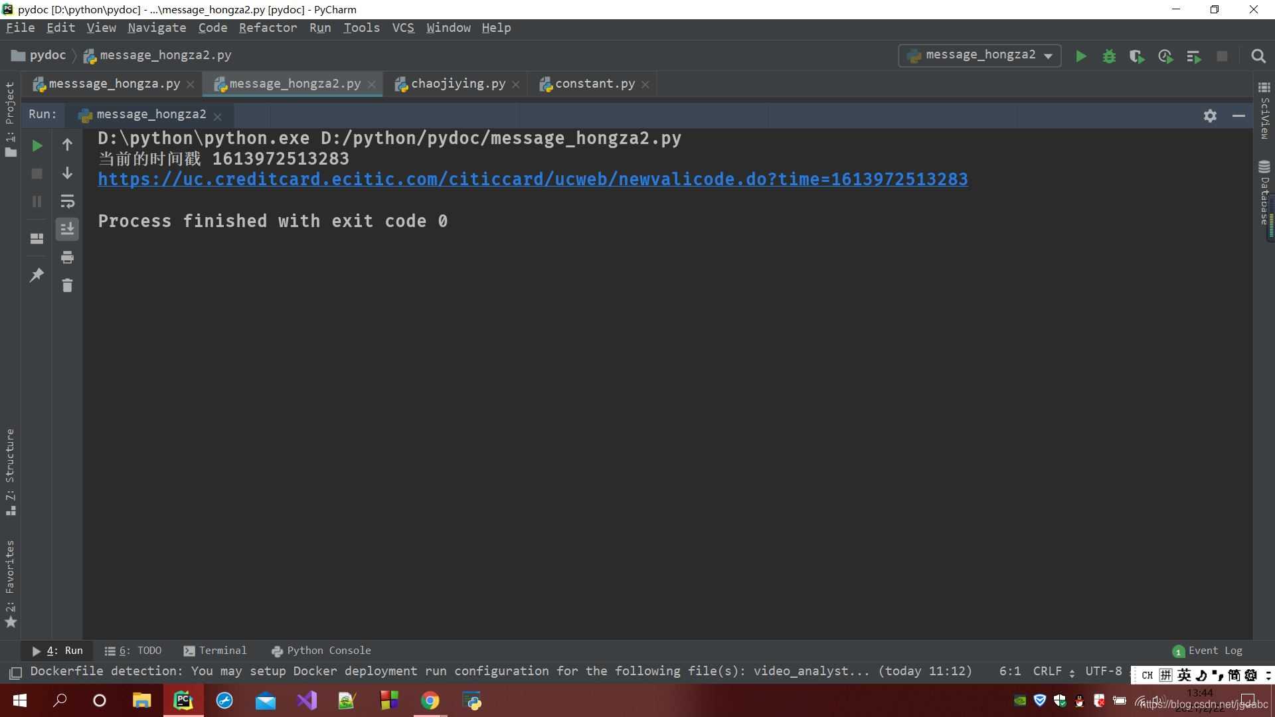
Task: Switch to the chaojiying.py tab
Action: pyautogui.click(x=457, y=83)
